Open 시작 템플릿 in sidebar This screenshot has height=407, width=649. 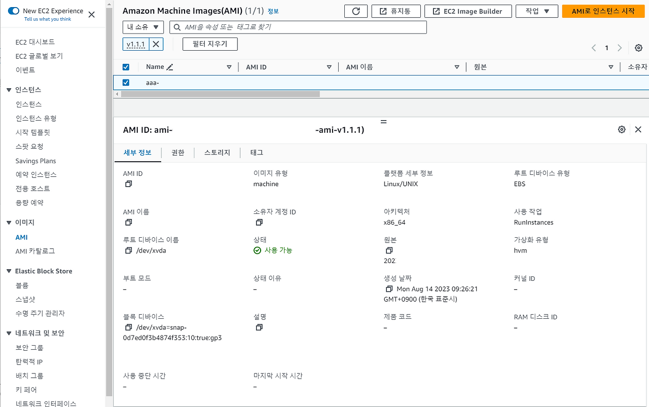[32, 132]
